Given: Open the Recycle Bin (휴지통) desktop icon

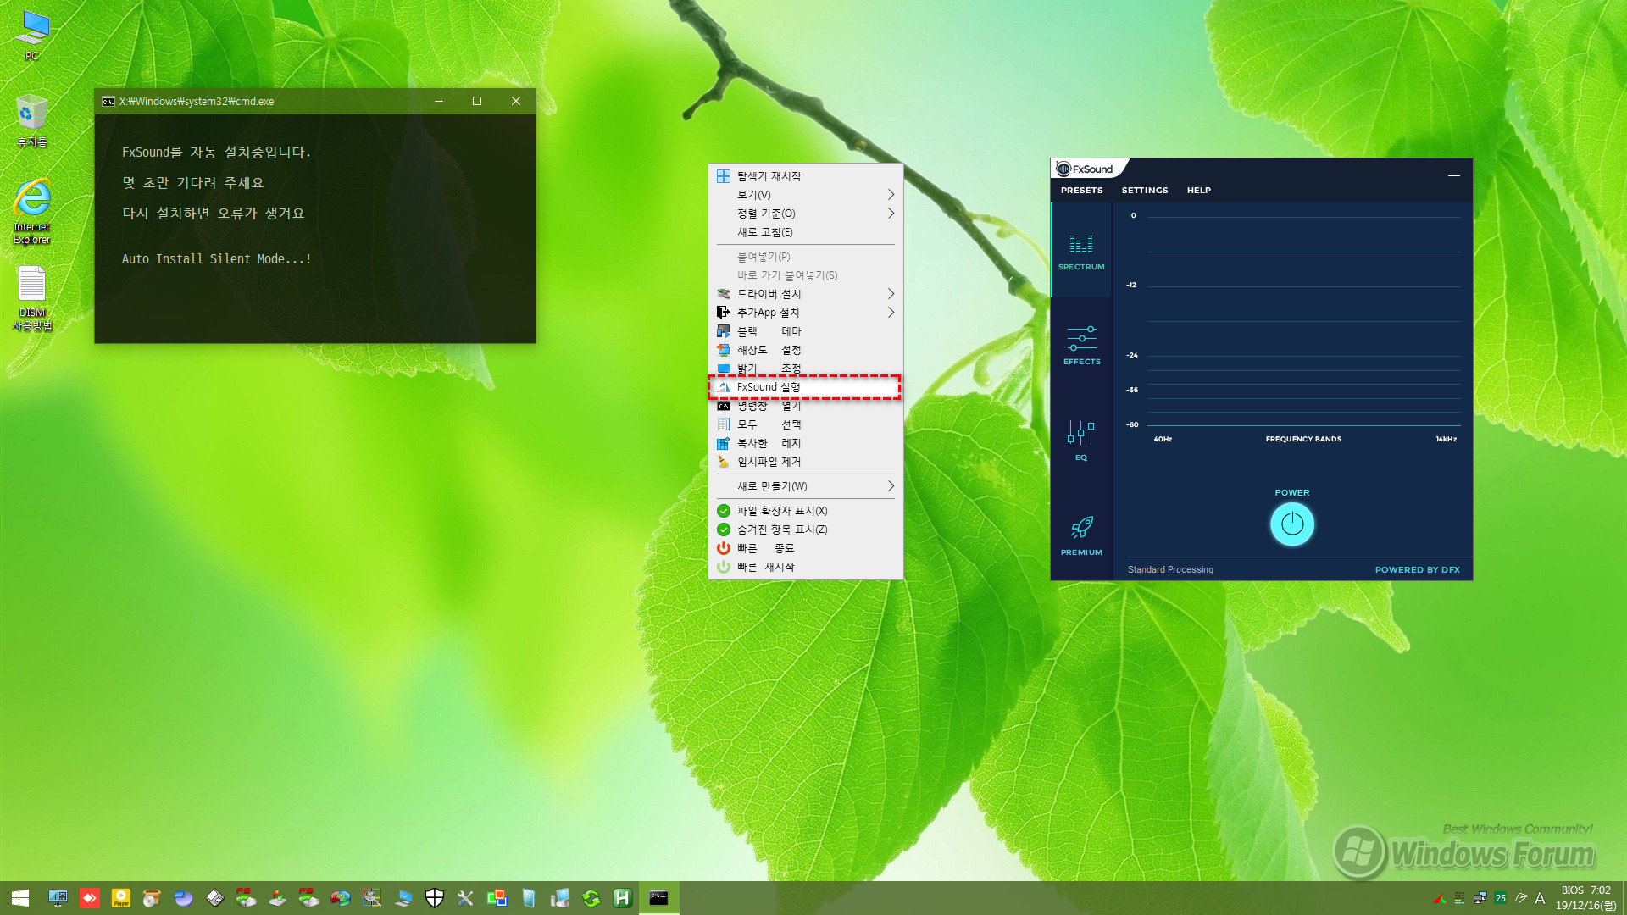Looking at the screenshot, I should [32, 121].
